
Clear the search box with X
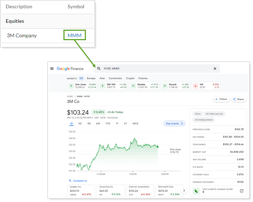click(x=215, y=68)
